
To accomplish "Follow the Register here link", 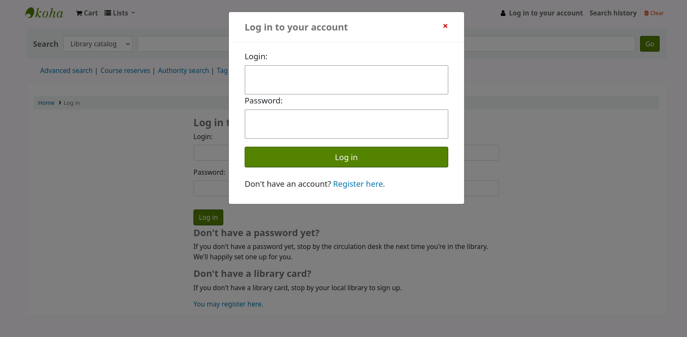I will pos(359,184).
